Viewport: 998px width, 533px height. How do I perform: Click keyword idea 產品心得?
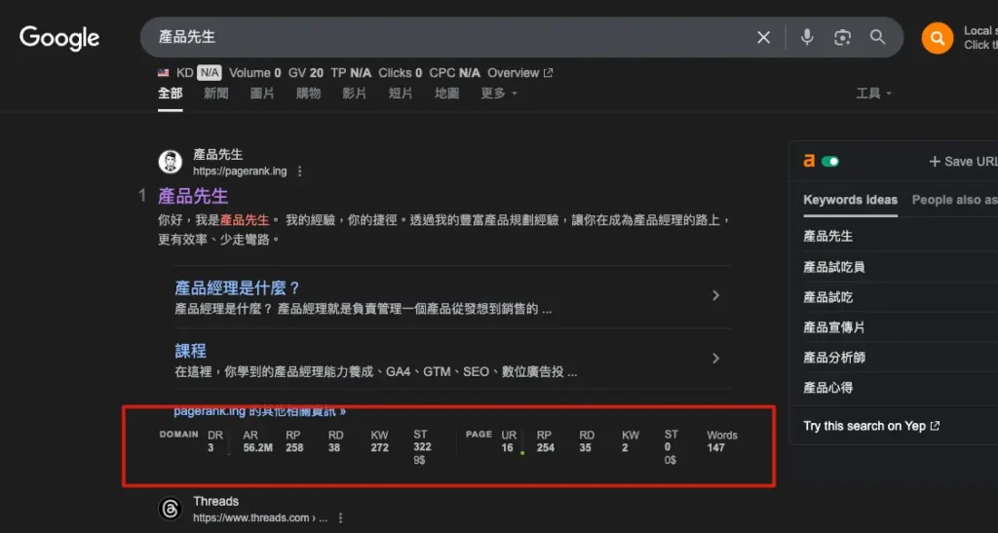(x=828, y=388)
